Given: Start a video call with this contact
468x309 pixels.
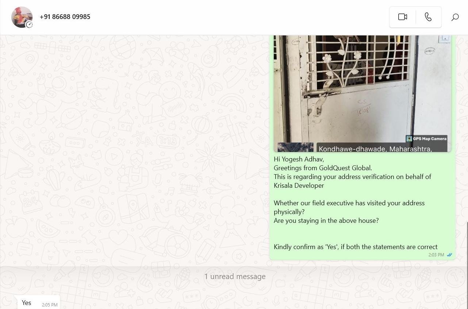Looking at the screenshot, I should point(402,17).
